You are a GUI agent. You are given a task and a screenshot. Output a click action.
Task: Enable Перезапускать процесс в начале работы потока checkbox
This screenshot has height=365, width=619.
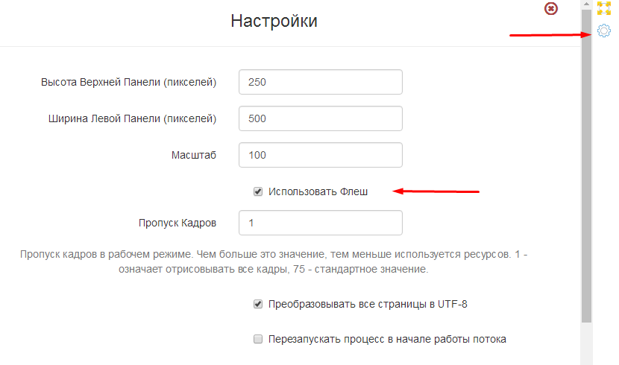258,339
